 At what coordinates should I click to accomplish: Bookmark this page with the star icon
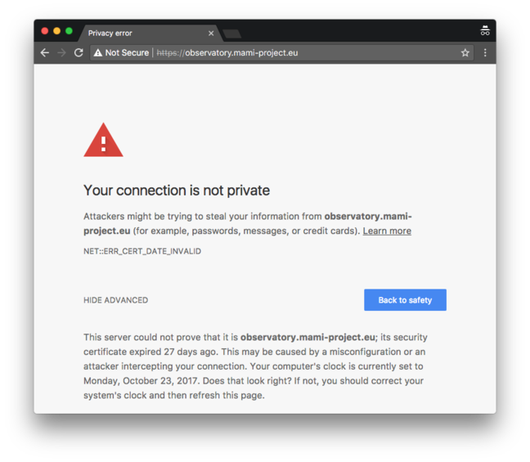click(x=465, y=52)
